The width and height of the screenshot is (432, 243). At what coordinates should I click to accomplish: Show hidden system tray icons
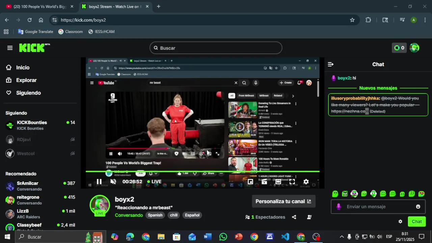342,237
